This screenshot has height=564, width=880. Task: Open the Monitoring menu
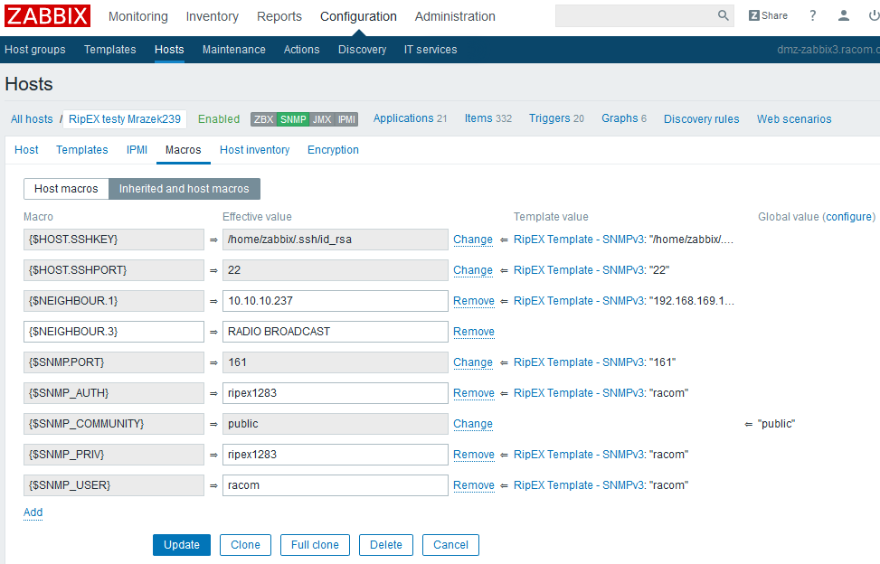click(x=138, y=16)
